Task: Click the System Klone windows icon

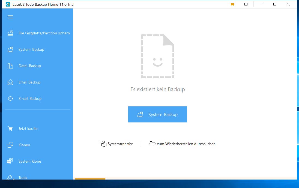Action: pyautogui.click(x=10, y=161)
